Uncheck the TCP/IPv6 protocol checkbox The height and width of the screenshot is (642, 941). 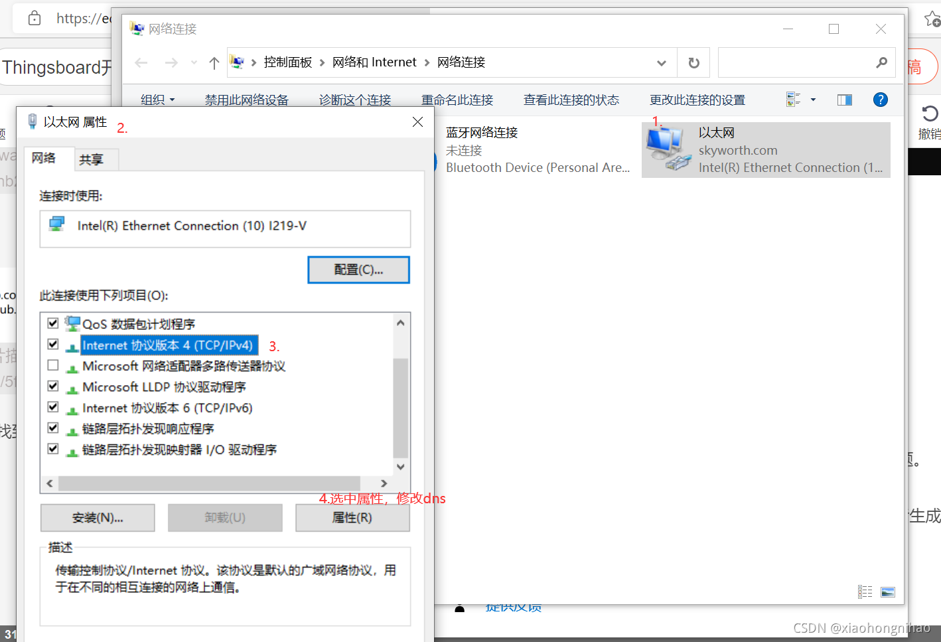tap(53, 407)
